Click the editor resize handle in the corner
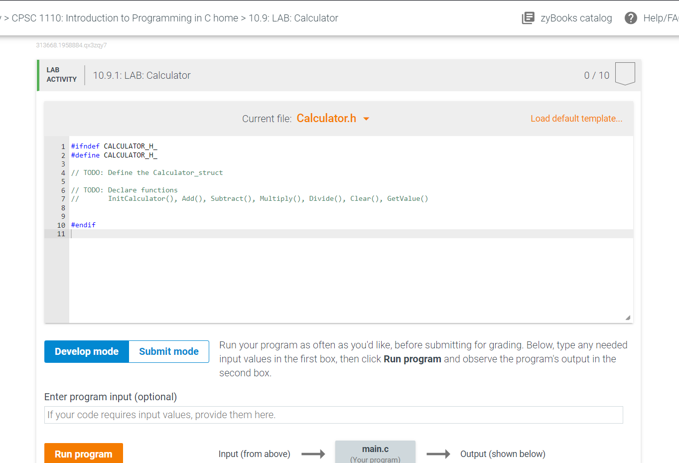The width and height of the screenshot is (679, 463). click(628, 317)
